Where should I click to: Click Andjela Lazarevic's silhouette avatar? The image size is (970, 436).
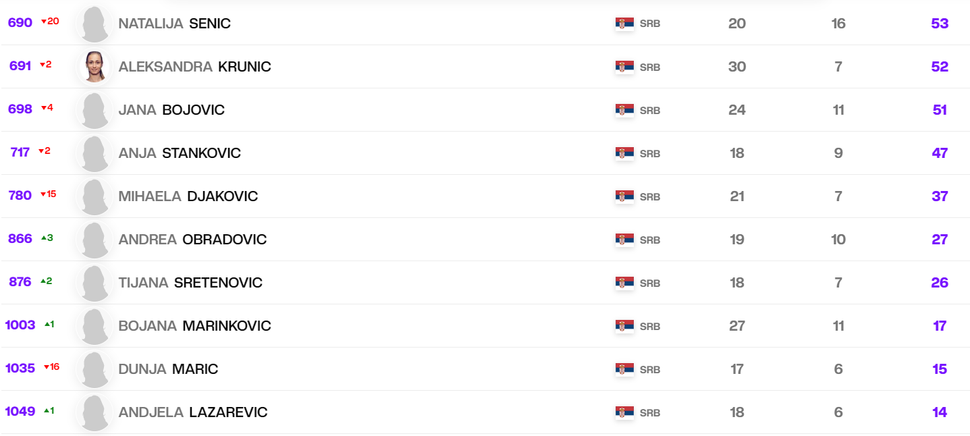point(95,413)
